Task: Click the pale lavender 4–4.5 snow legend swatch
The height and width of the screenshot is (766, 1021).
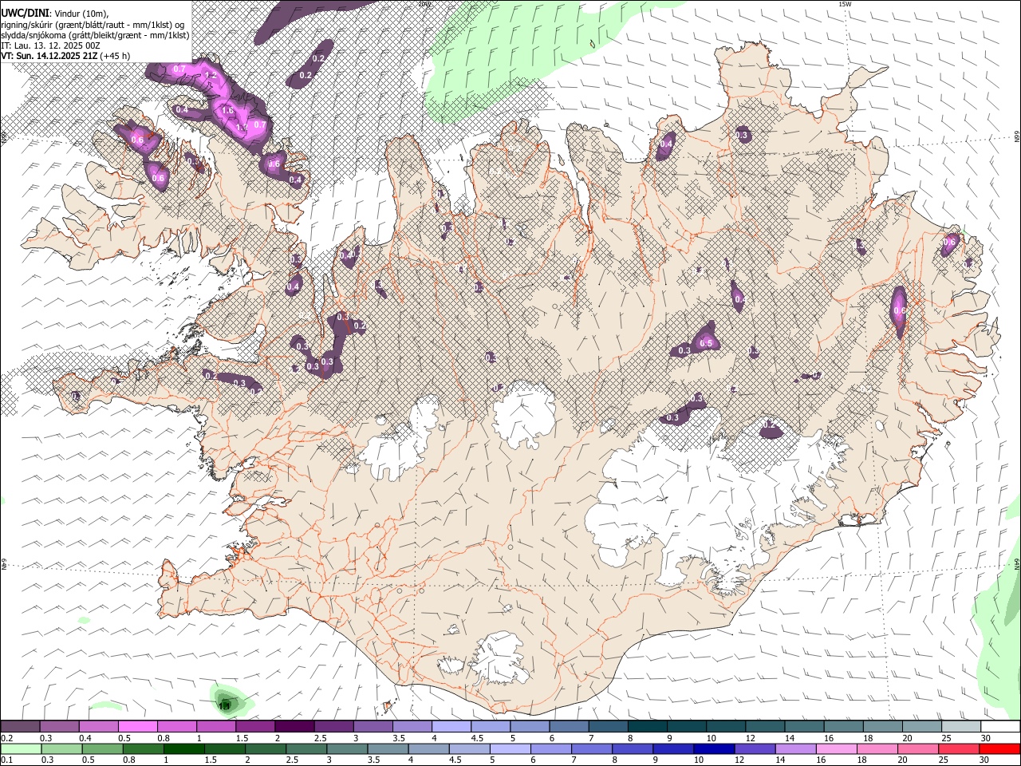Action: [x=451, y=727]
